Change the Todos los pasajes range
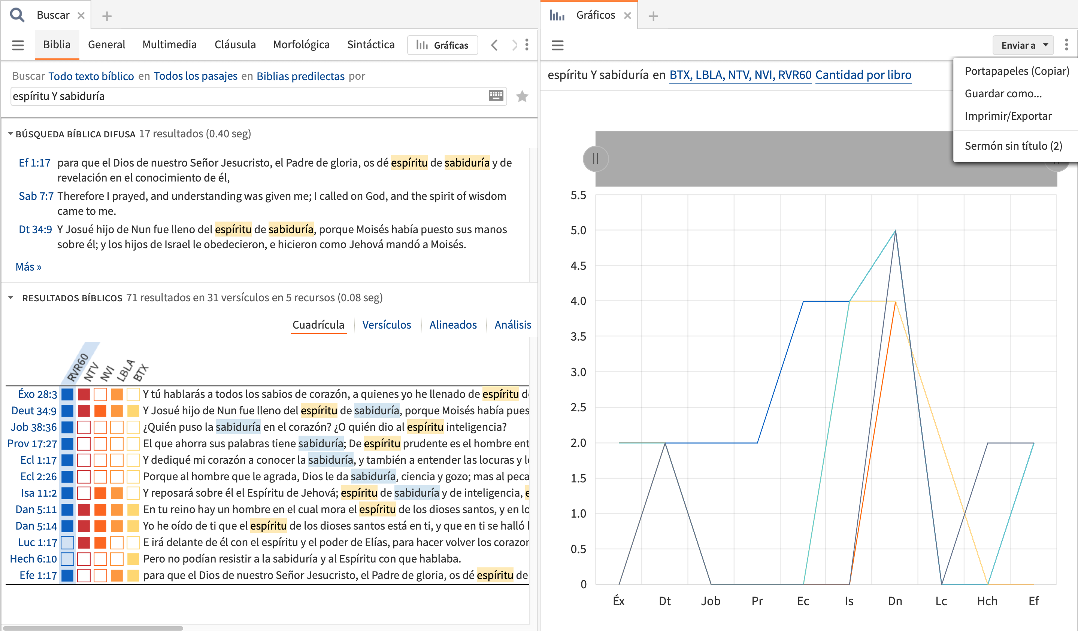Screen dimensions: 1078x631 coord(196,76)
